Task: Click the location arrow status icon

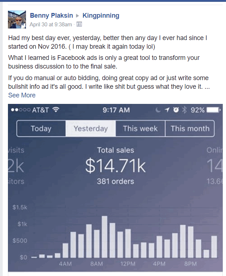Action: (x=167, y=110)
